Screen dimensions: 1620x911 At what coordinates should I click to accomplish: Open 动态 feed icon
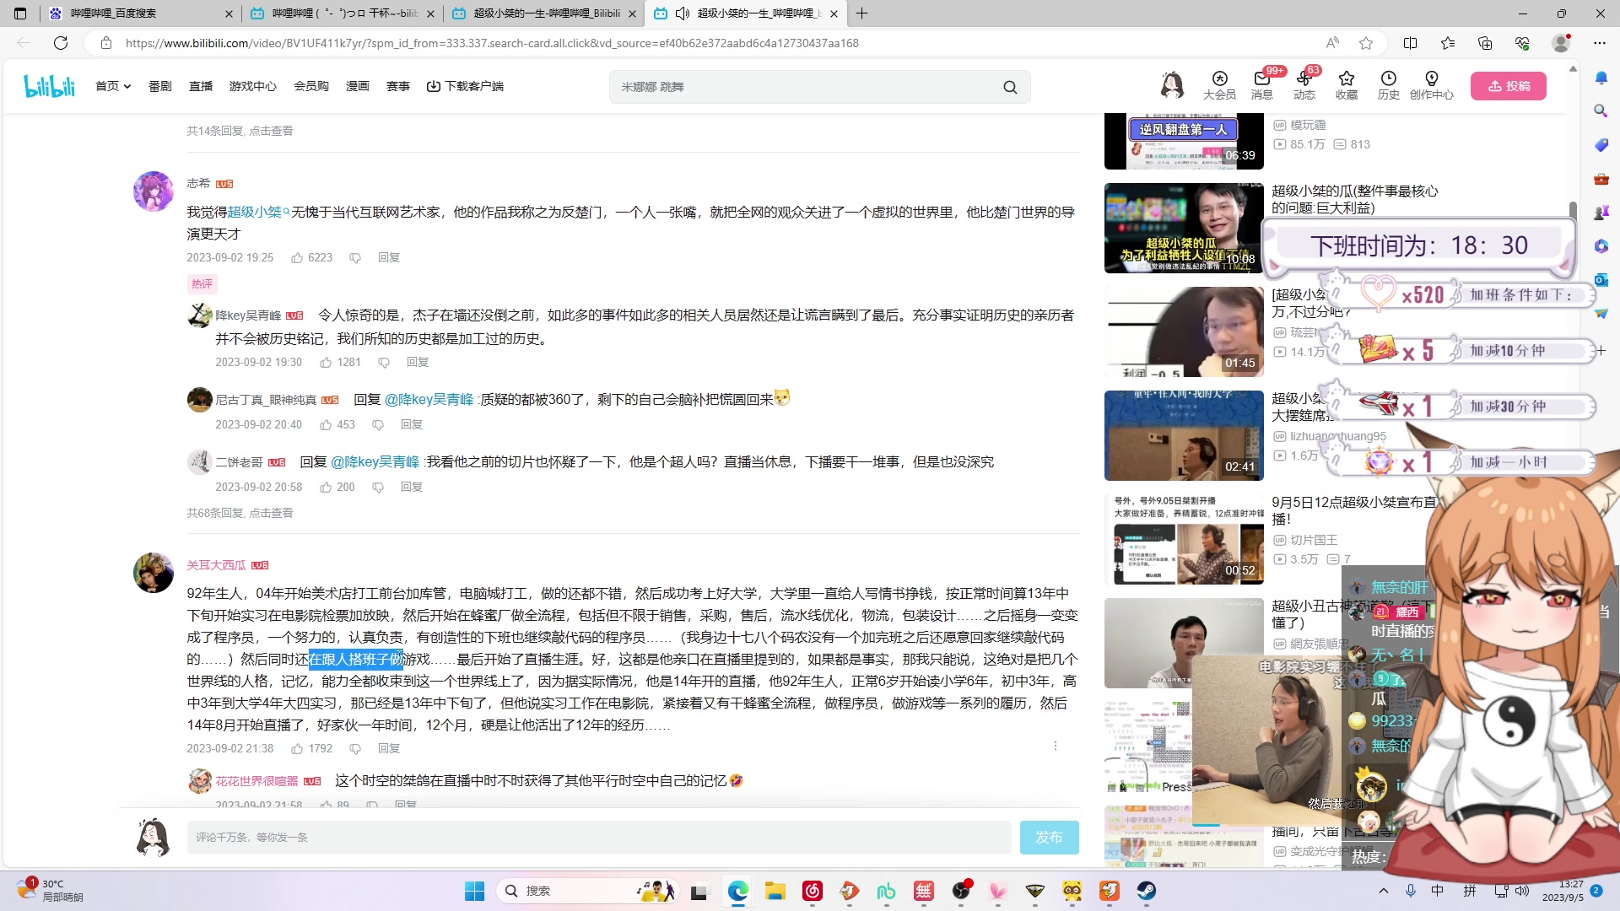tap(1304, 85)
